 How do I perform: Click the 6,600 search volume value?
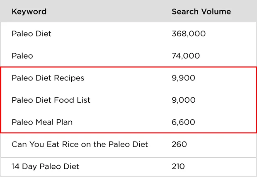[183, 122]
